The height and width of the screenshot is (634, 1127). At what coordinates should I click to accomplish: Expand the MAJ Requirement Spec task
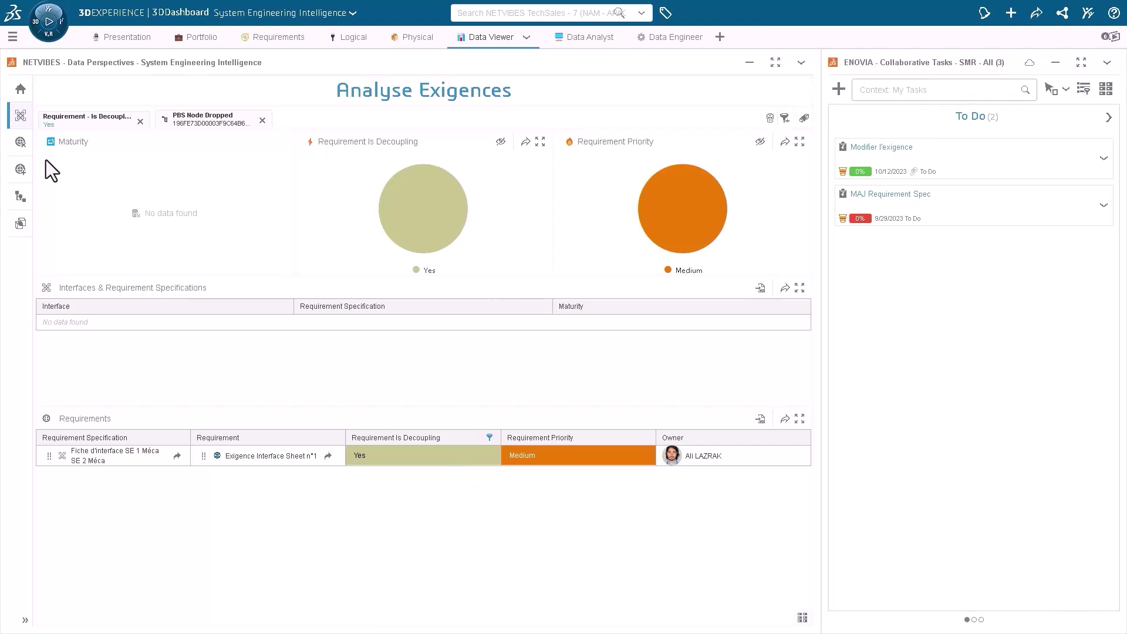click(x=1103, y=205)
